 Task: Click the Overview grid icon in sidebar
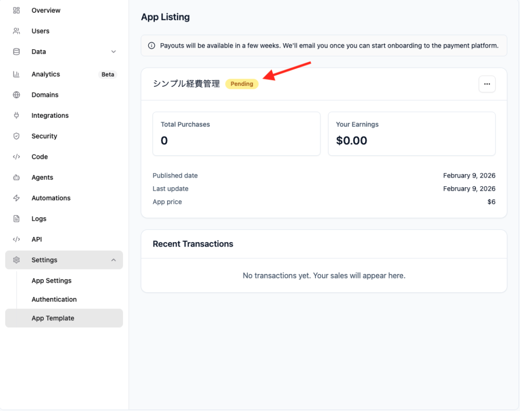click(16, 10)
